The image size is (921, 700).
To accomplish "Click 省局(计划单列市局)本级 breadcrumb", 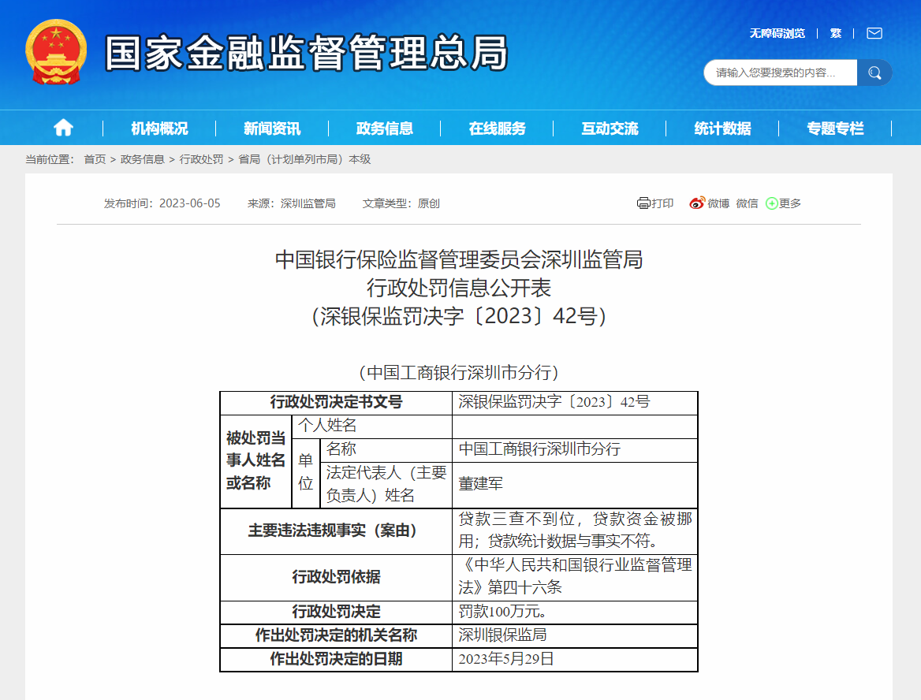I will (305, 159).
